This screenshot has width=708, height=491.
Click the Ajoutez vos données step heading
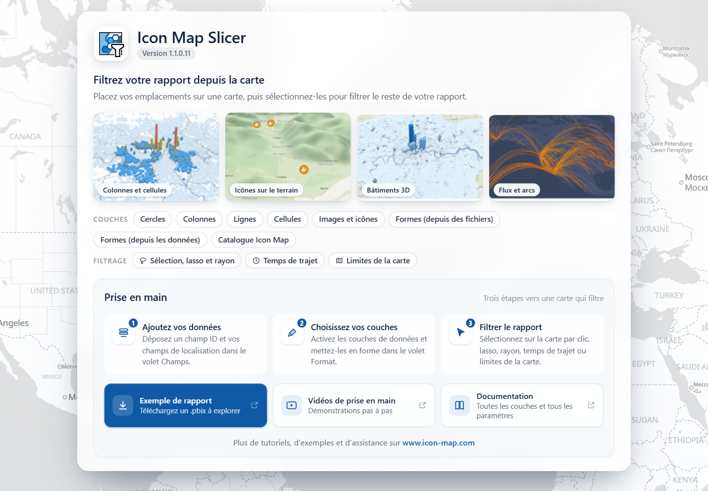click(182, 327)
